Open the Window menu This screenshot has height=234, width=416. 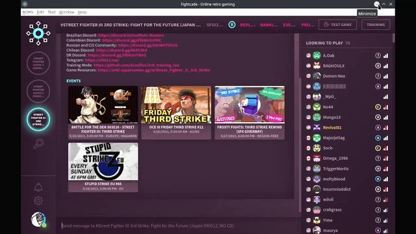66,12
